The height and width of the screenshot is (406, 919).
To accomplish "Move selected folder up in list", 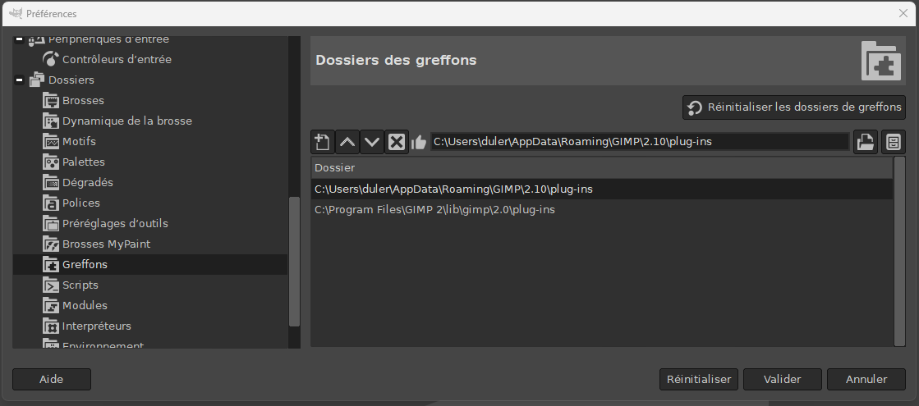I will [347, 142].
